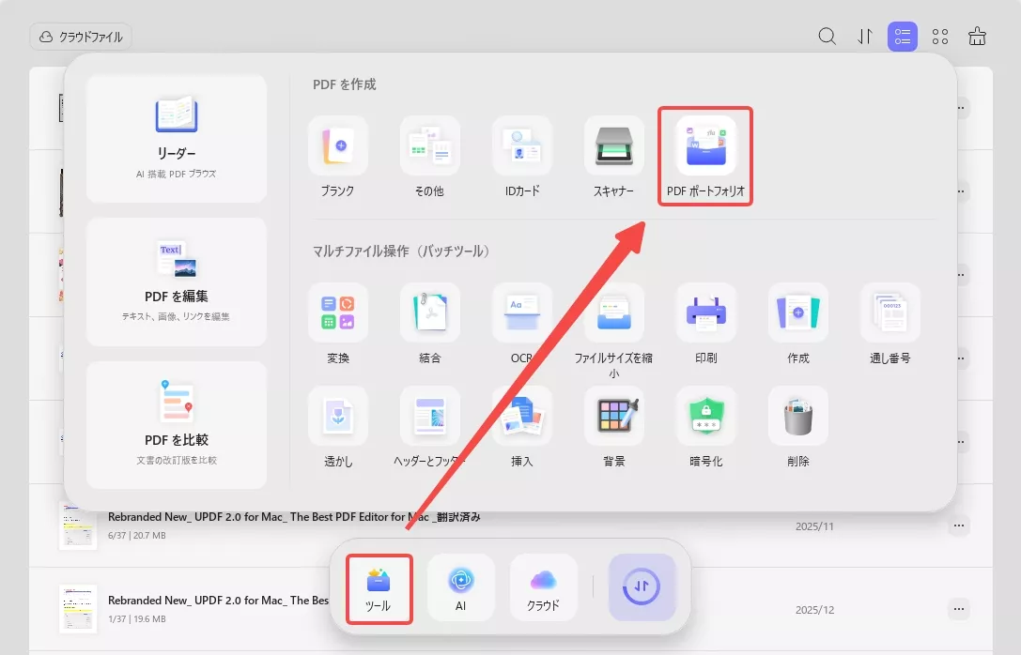Open the 削除 batch delete tool
Viewport: 1021px width, 655px height.
coord(798,427)
